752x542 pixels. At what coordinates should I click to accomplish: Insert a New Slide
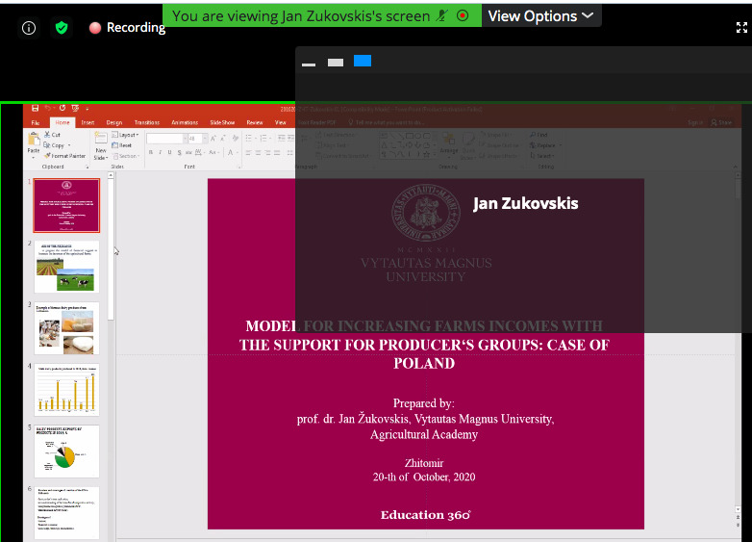click(x=101, y=146)
